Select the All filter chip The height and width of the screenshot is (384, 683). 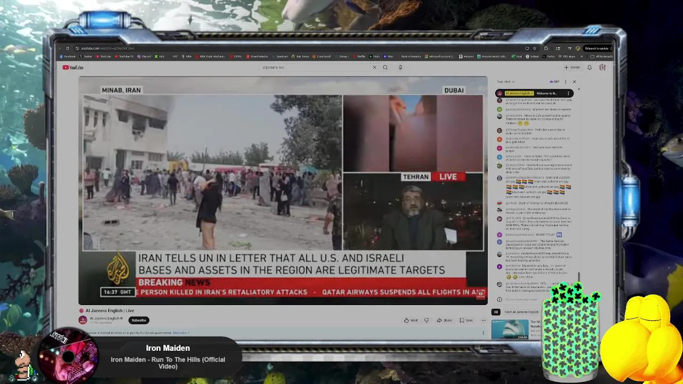pos(496,312)
